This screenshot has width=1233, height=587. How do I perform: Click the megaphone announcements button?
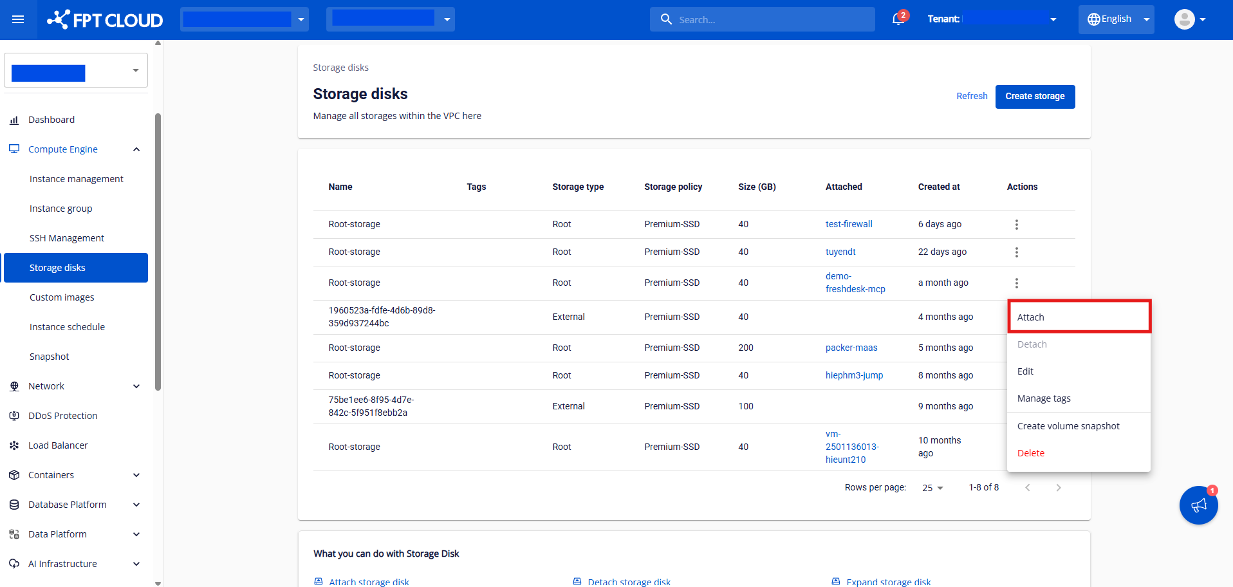click(1198, 505)
